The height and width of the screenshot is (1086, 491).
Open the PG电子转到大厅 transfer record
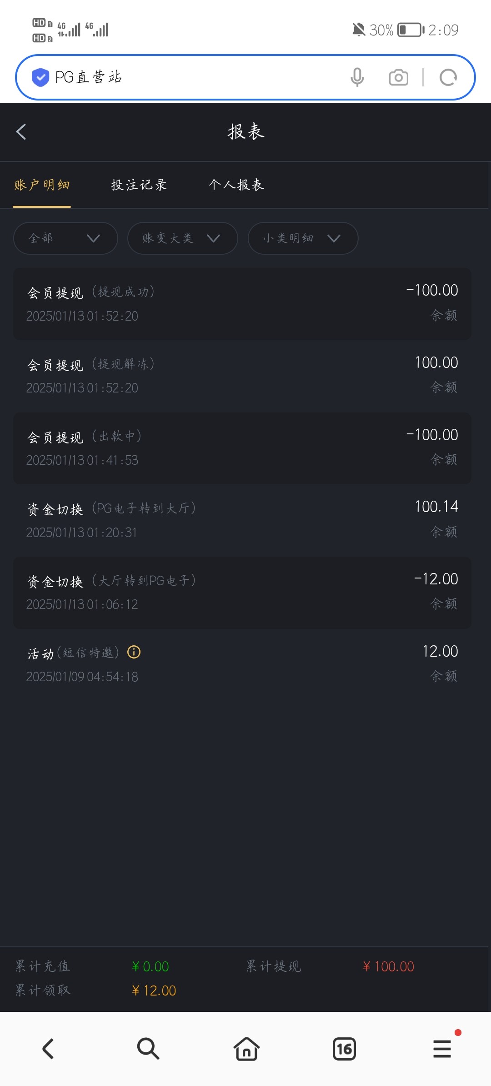[242, 519]
